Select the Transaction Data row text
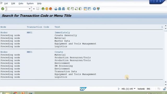This screenshot has width=167, height=94. (66, 71)
